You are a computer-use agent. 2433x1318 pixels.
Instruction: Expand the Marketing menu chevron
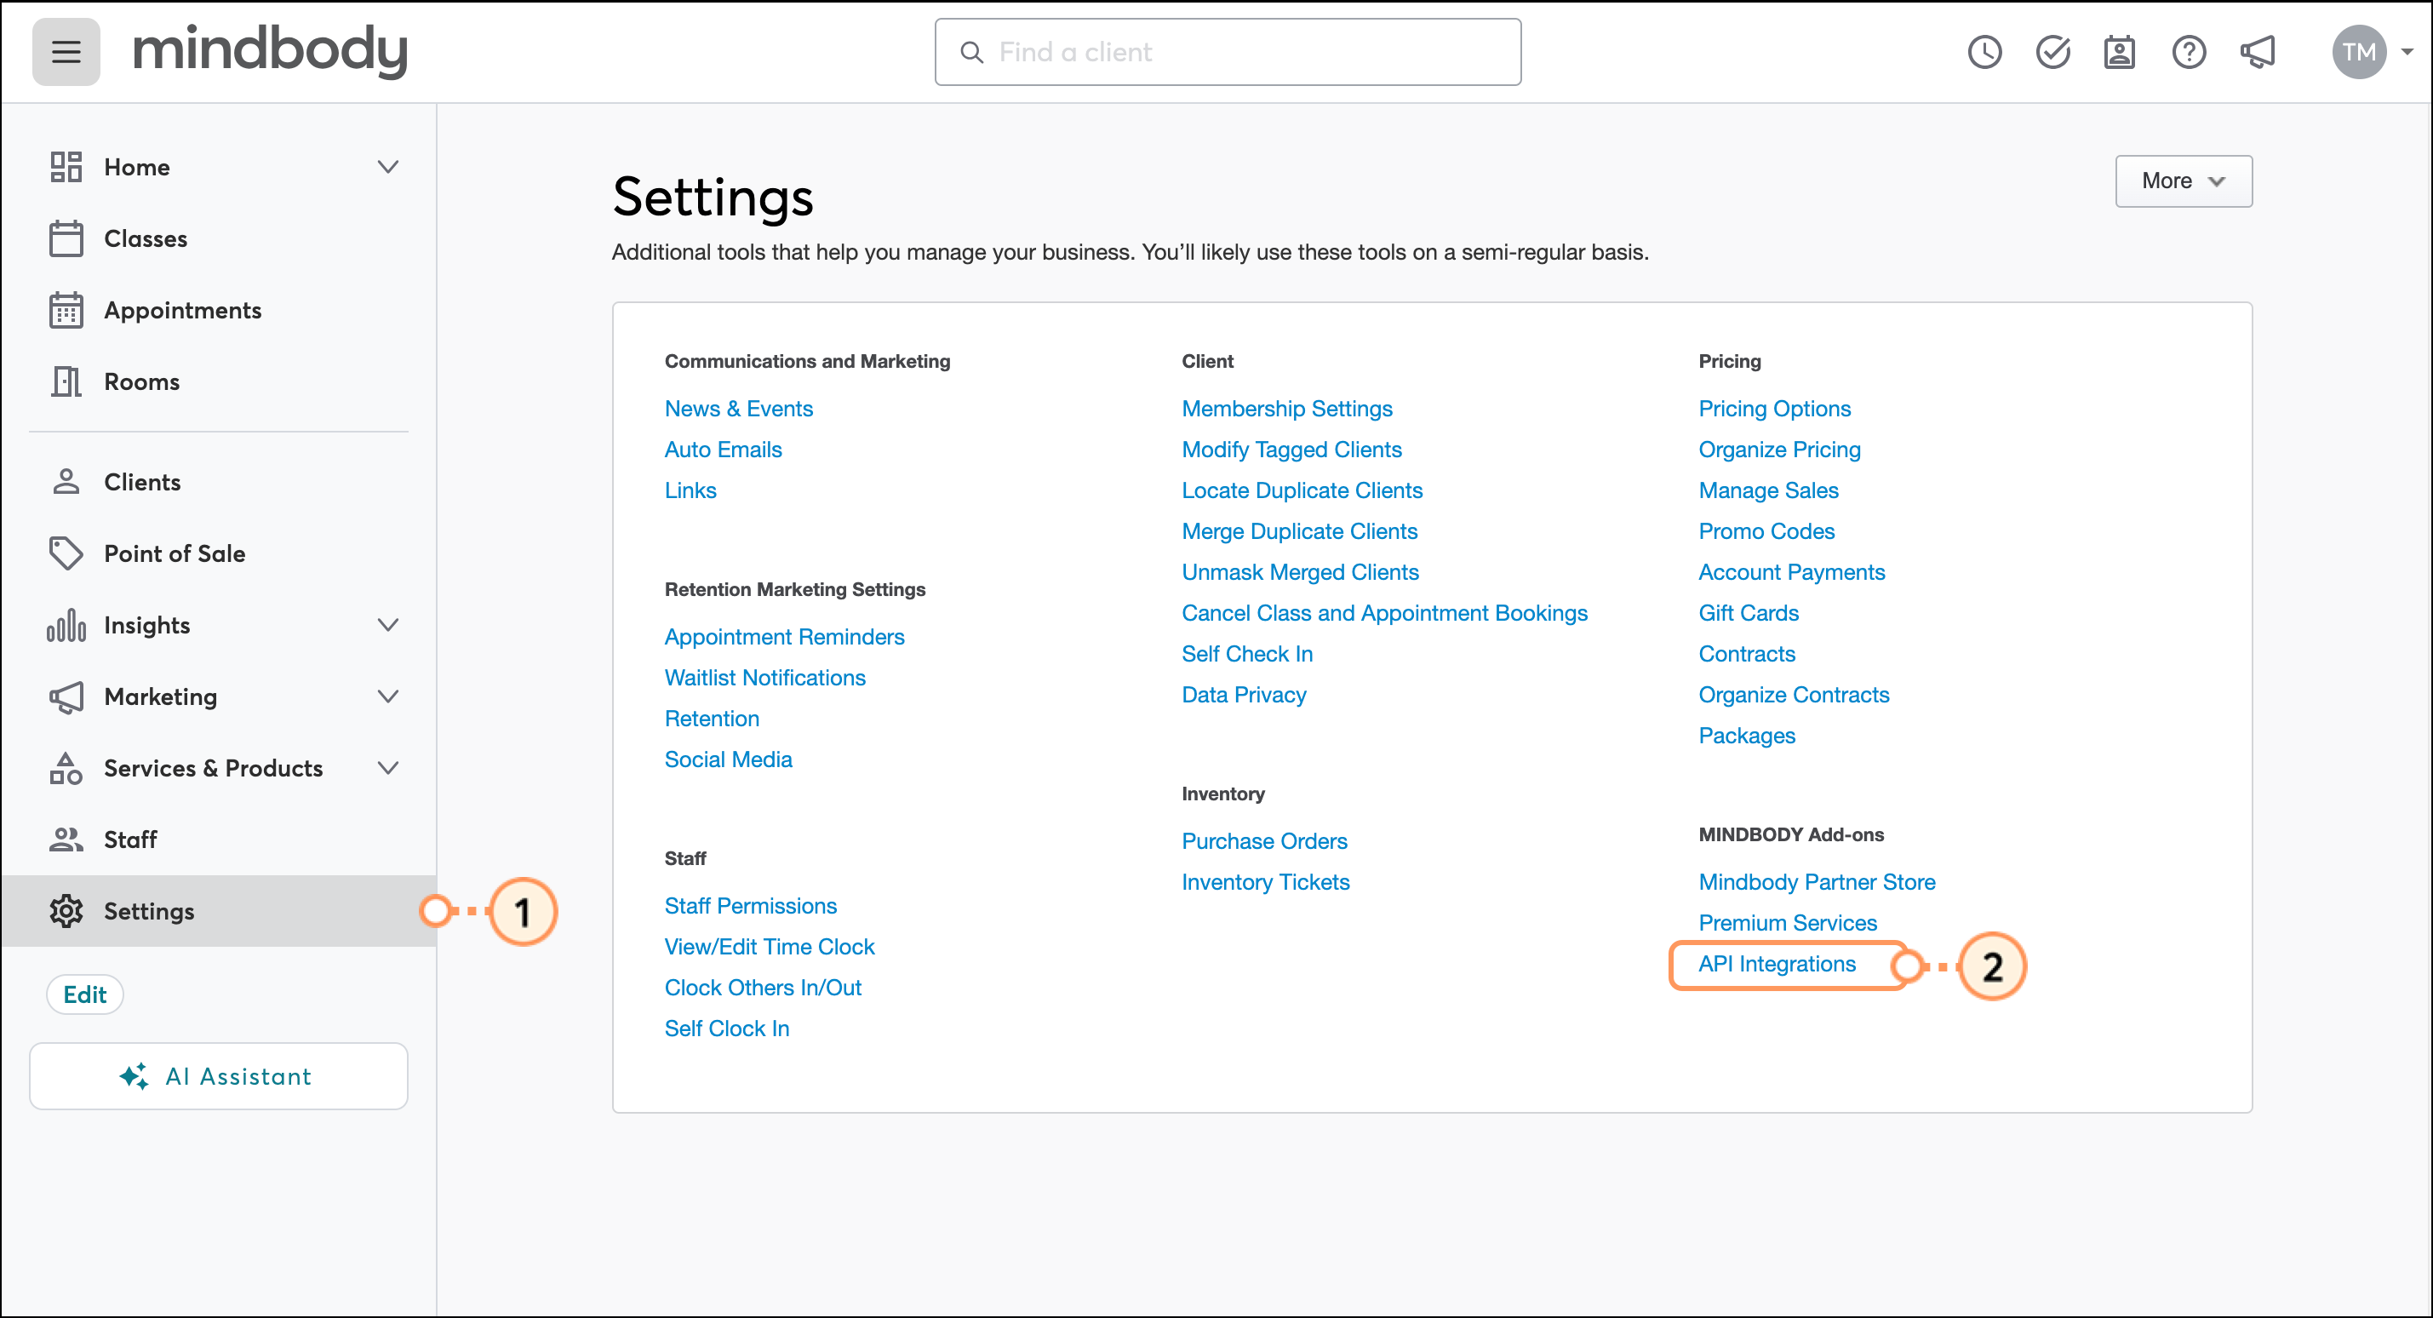point(388,697)
